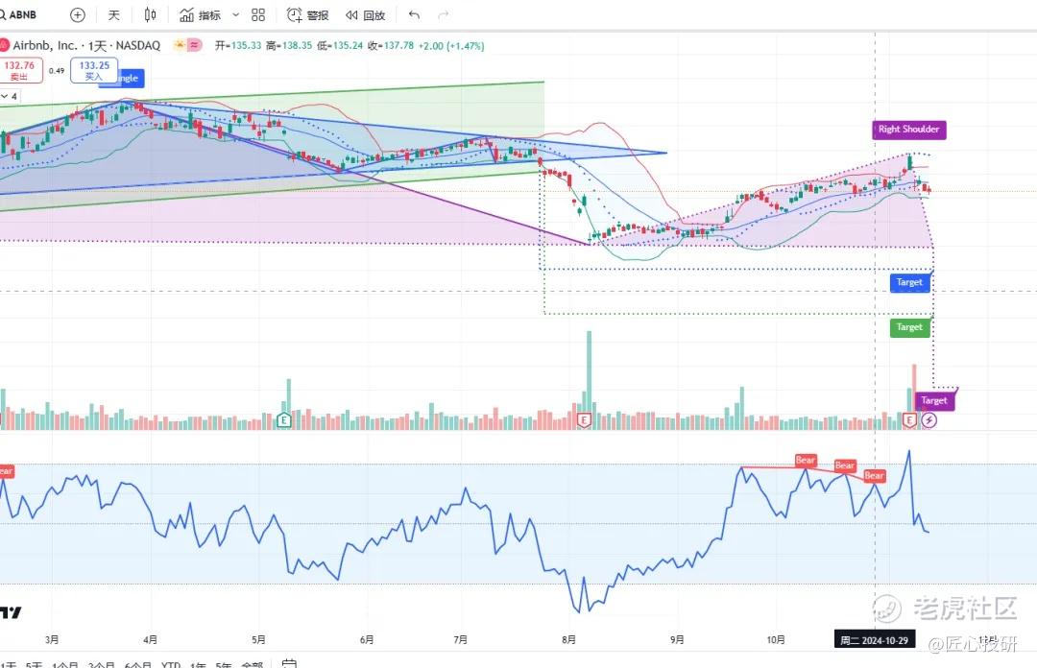Start bar replay with 回放
1037x668 pixels.
[x=365, y=14]
